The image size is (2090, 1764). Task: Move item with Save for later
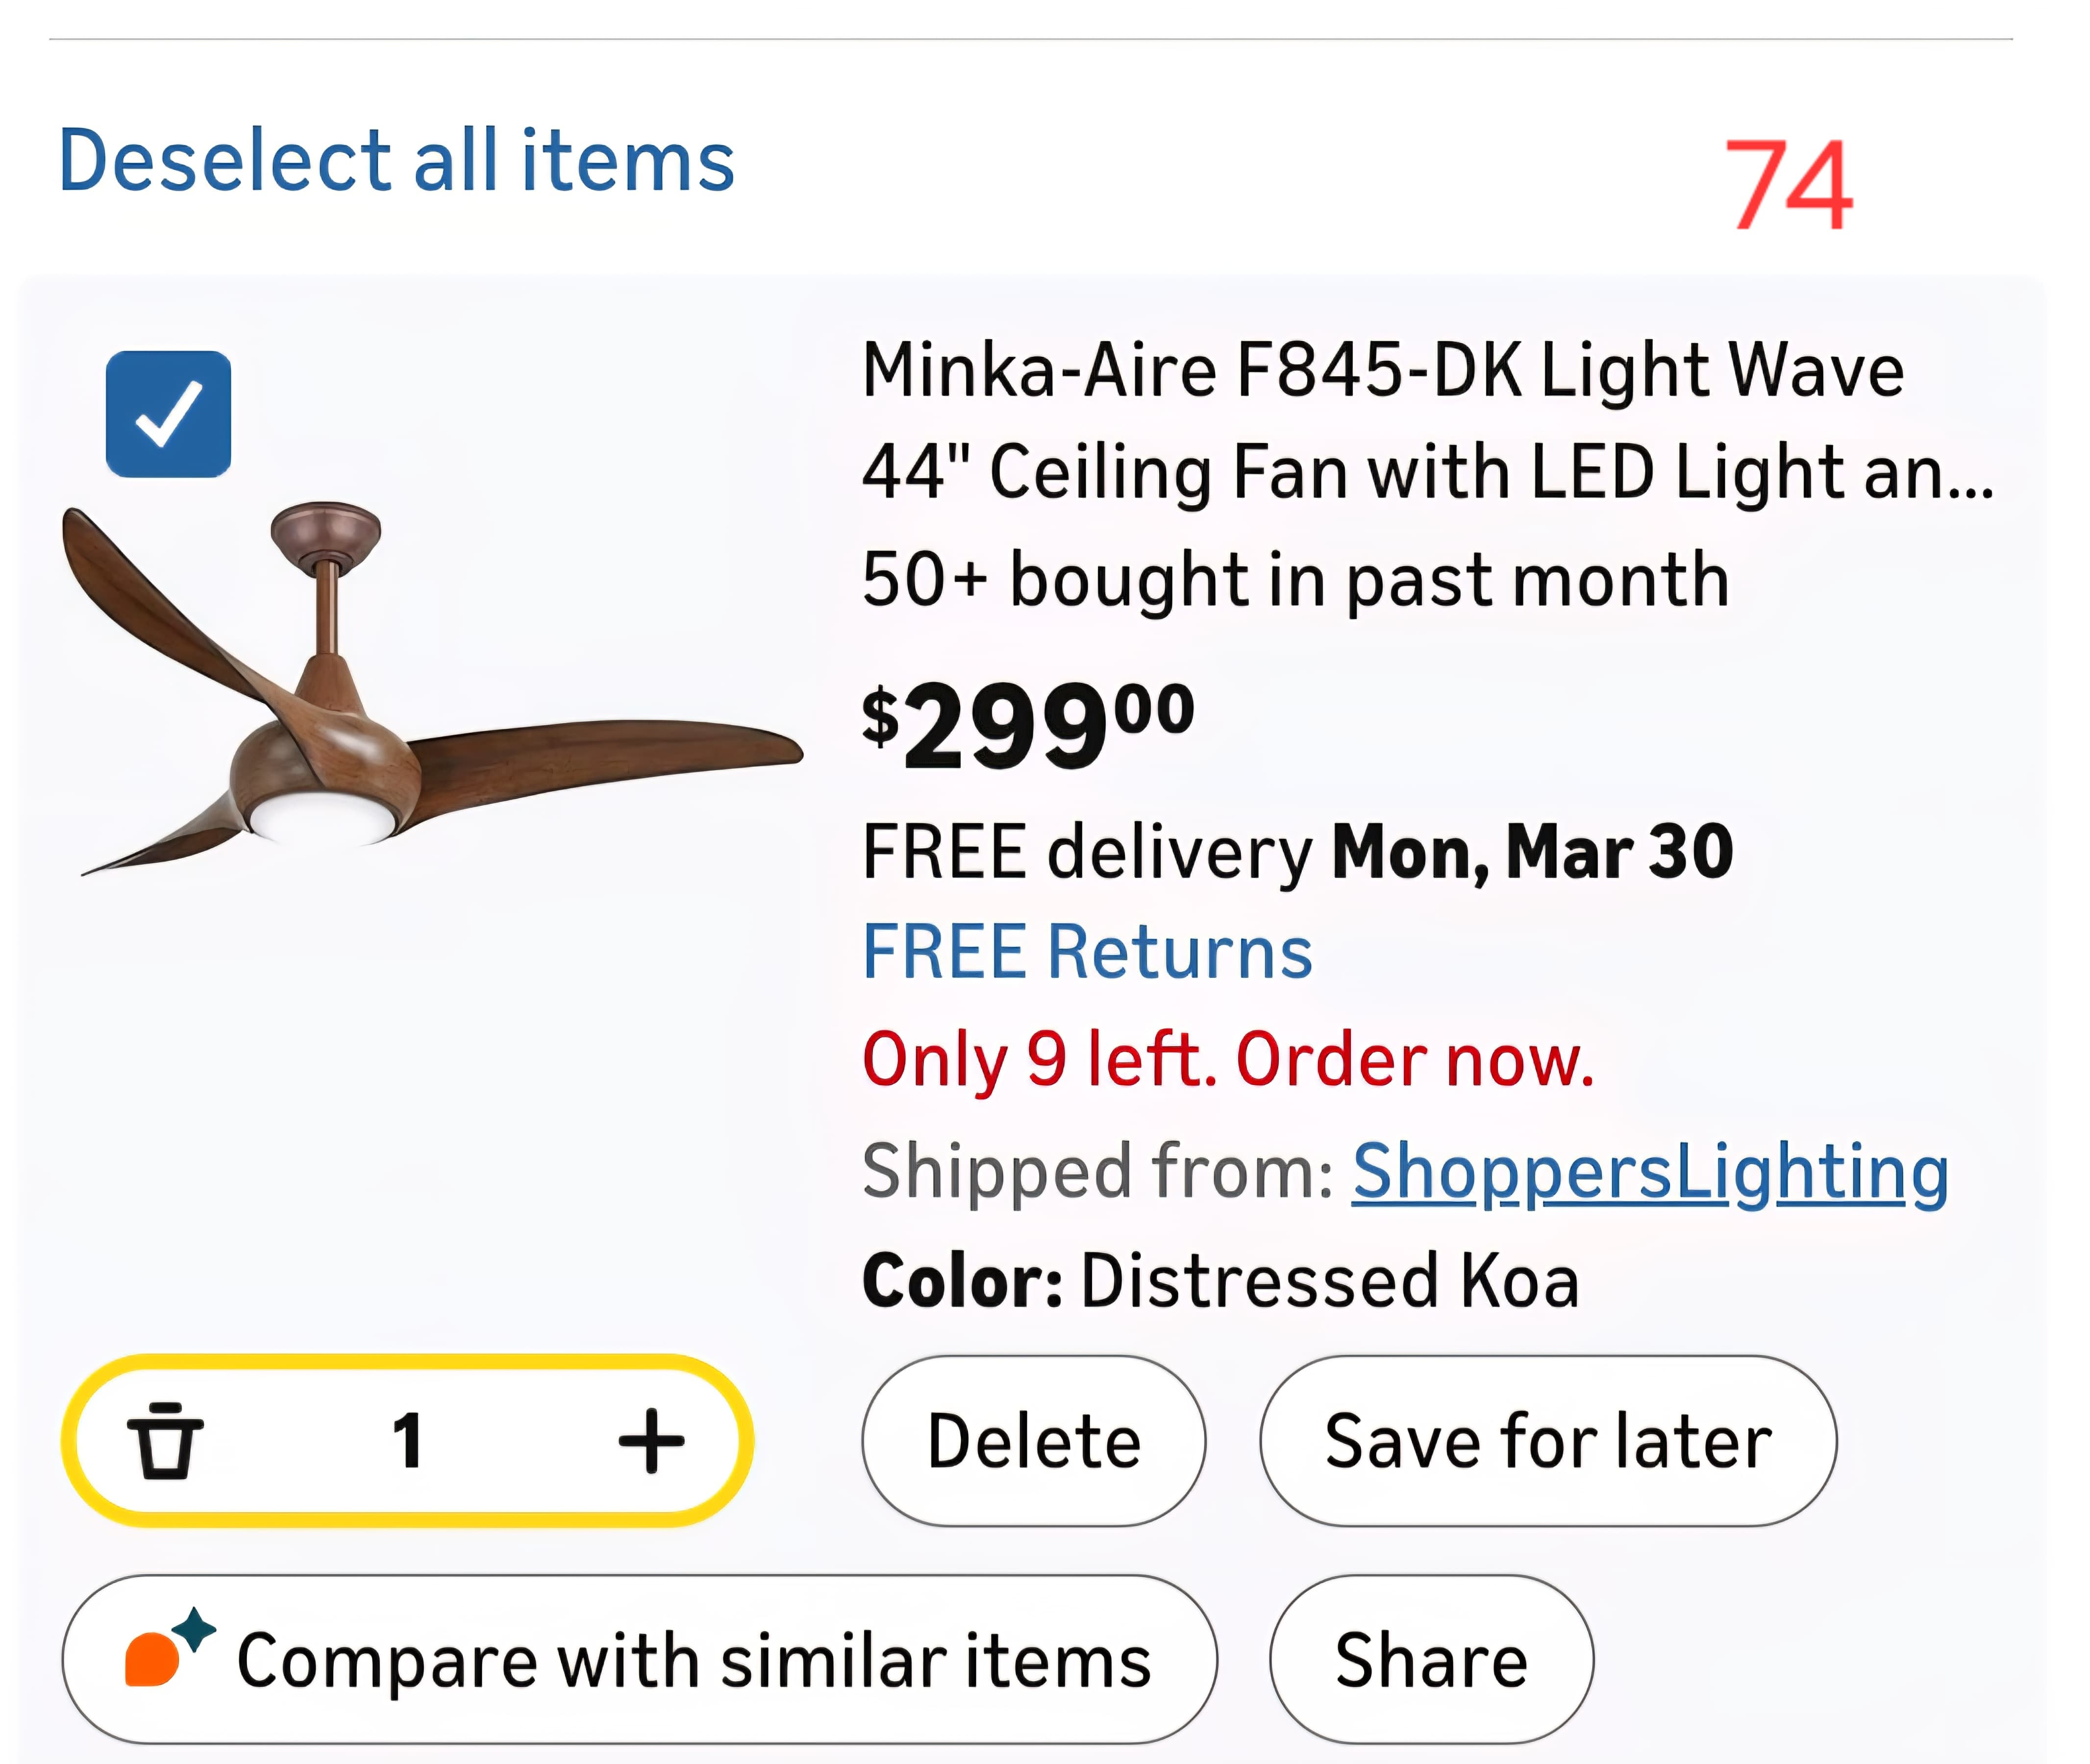(1548, 1441)
